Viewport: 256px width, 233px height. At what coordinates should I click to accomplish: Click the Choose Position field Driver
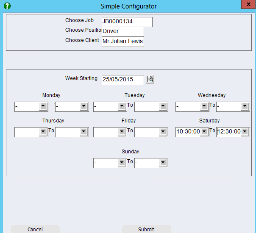click(122, 32)
